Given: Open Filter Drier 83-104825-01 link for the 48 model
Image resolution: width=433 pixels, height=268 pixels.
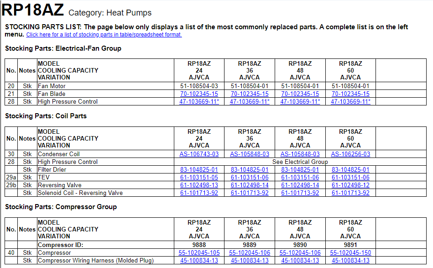Looking at the screenshot, I should coord(300,169).
